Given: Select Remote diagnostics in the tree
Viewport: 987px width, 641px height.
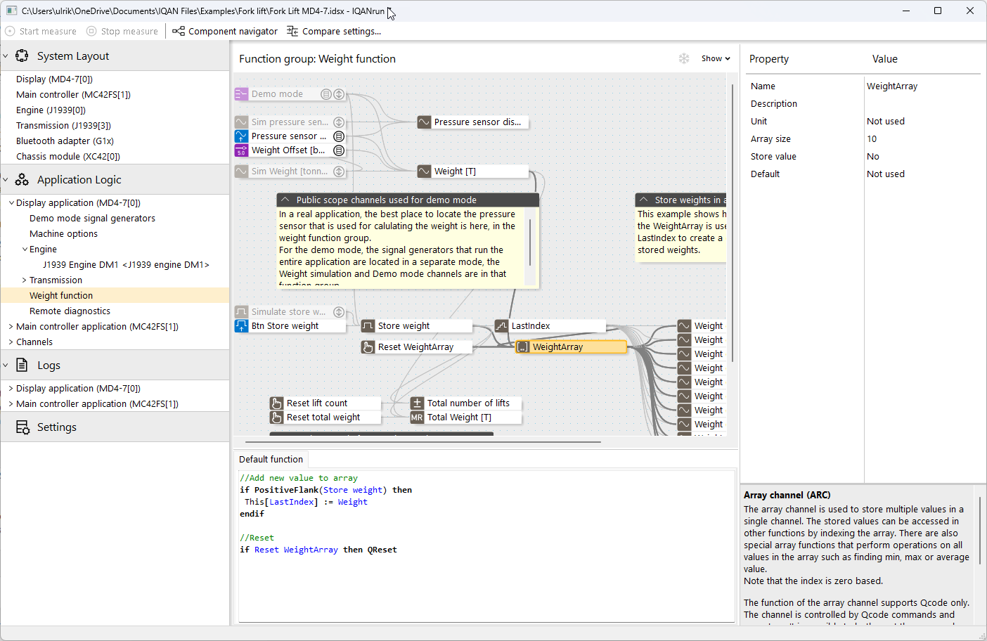Looking at the screenshot, I should pyautogui.click(x=70, y=311).
